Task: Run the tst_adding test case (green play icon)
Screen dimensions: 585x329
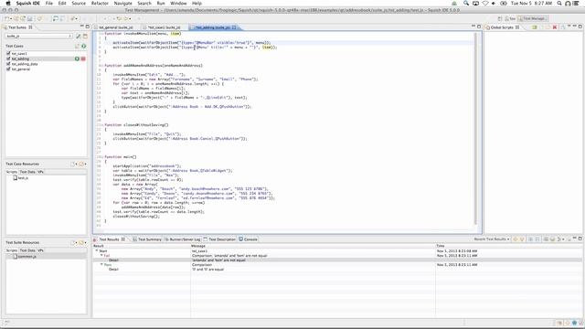Action: coord(77,58)
